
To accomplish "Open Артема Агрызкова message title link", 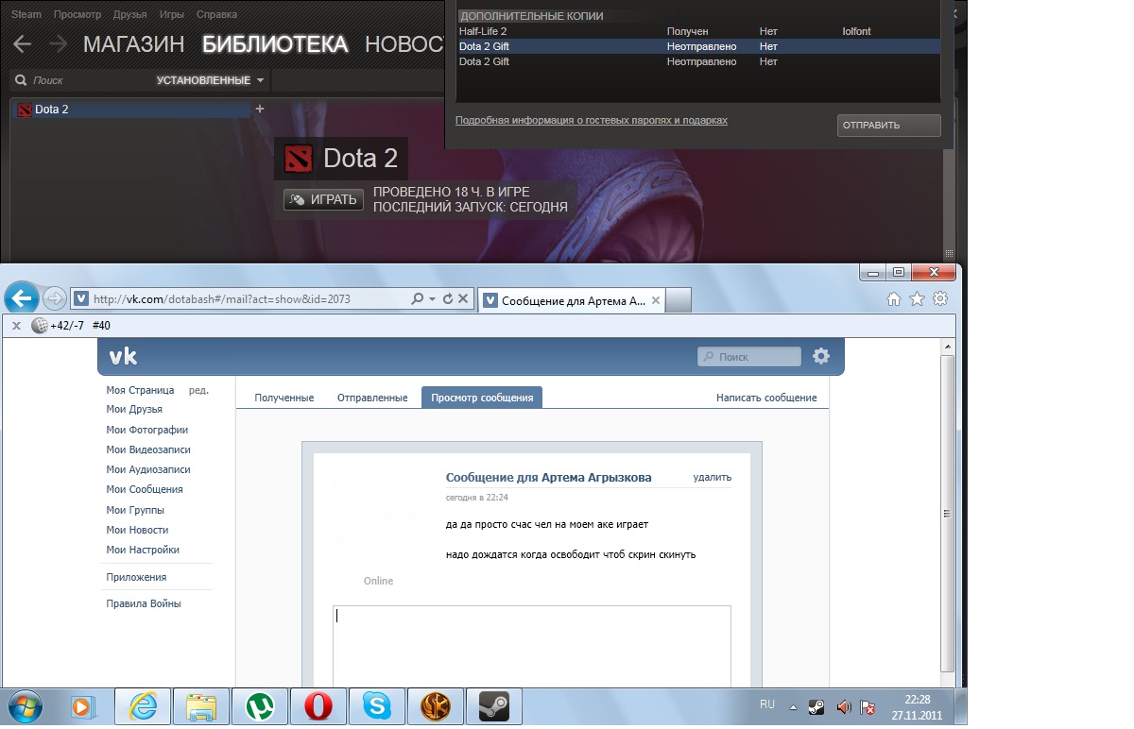I will click(596, 478).
